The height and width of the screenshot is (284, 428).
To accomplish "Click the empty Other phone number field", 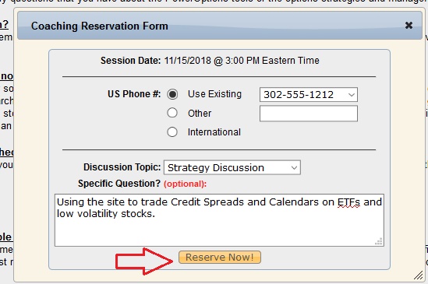I will tap(309, 114).
